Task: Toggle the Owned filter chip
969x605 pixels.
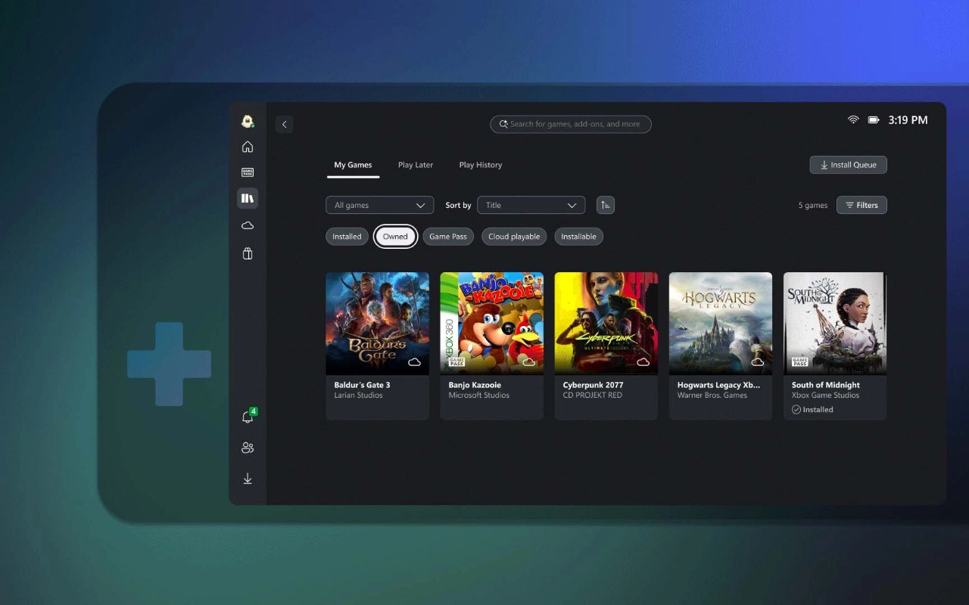Action: point(395,237)
